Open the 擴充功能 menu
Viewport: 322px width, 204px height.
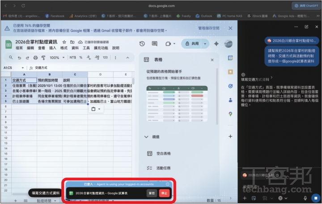click(101, 48)
